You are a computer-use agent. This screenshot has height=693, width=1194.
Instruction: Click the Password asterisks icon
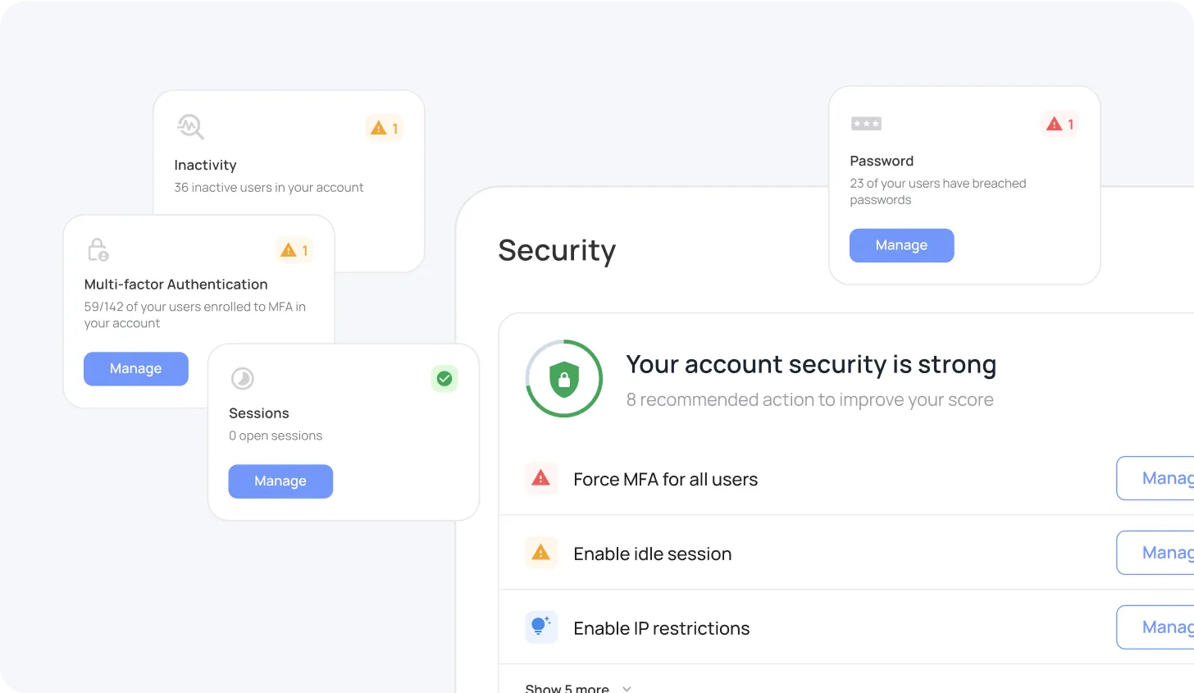866,124
